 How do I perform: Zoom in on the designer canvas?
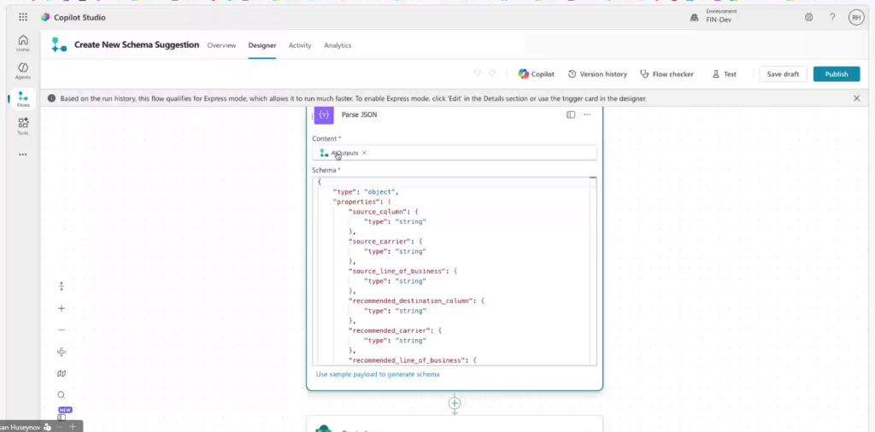pos(62,308)
